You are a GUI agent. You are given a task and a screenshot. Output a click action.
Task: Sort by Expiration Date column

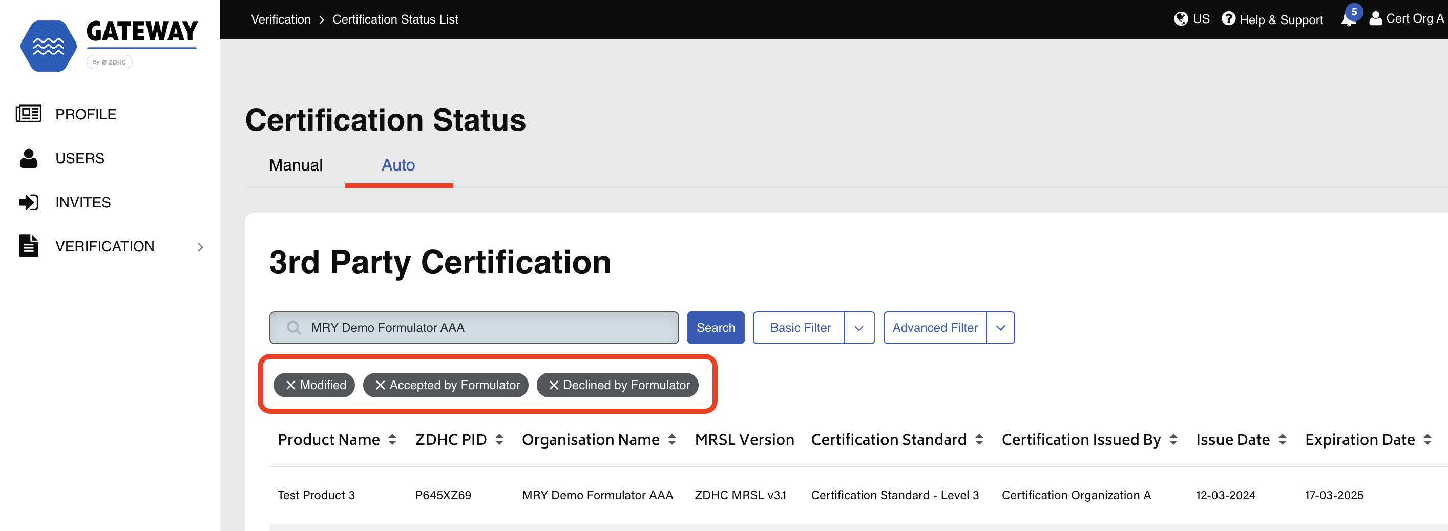pyautogui.click(x=1427, y=440)
